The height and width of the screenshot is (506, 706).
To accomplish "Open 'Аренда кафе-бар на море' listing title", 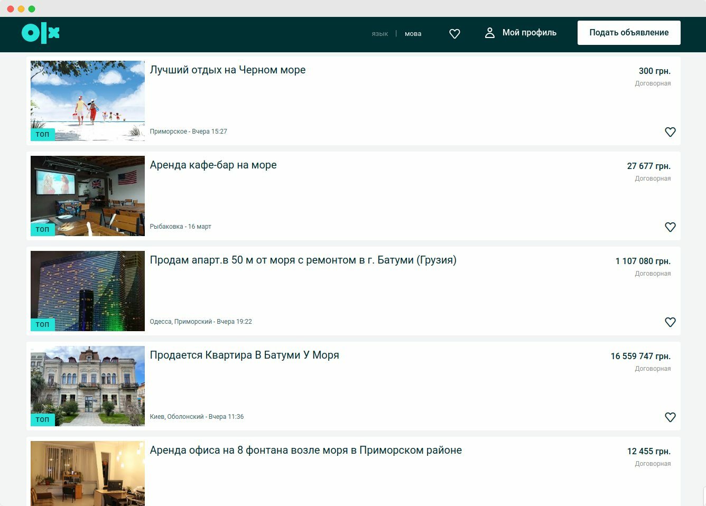I will [x=213, y=165].
